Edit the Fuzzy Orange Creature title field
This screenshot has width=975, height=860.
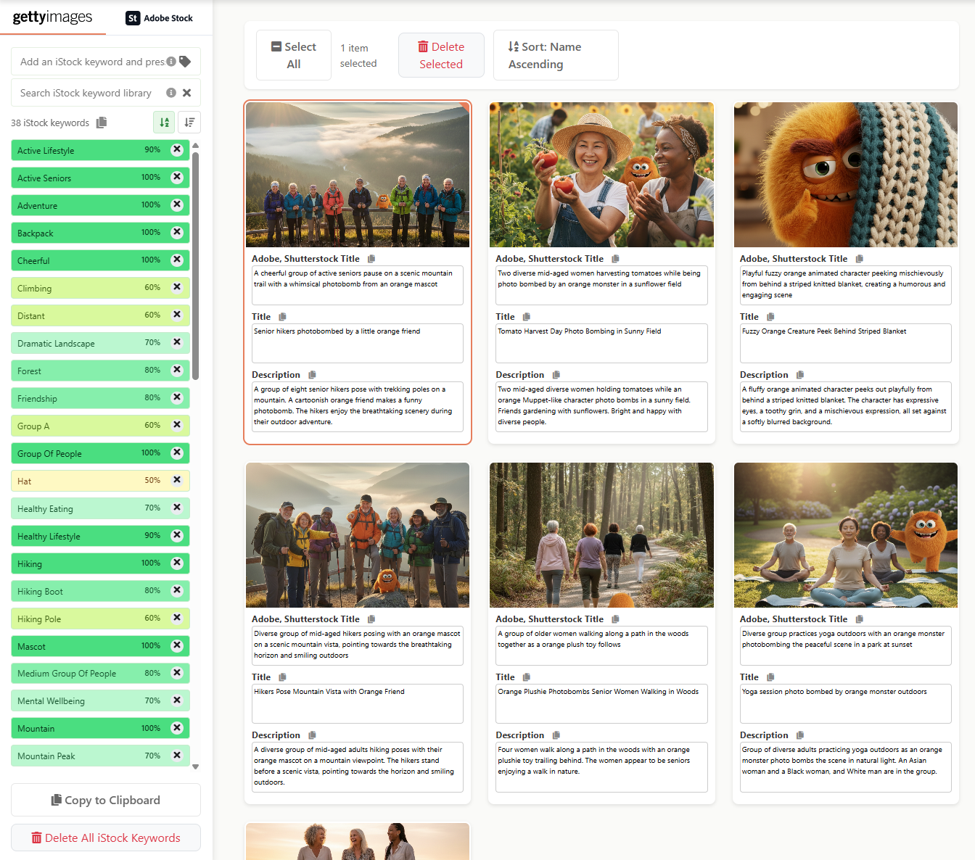click(x=845, y=343)
